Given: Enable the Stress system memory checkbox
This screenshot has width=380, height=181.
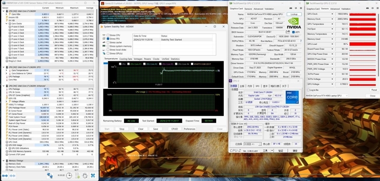Looking at the screenshot, I should tap(108, 46).
